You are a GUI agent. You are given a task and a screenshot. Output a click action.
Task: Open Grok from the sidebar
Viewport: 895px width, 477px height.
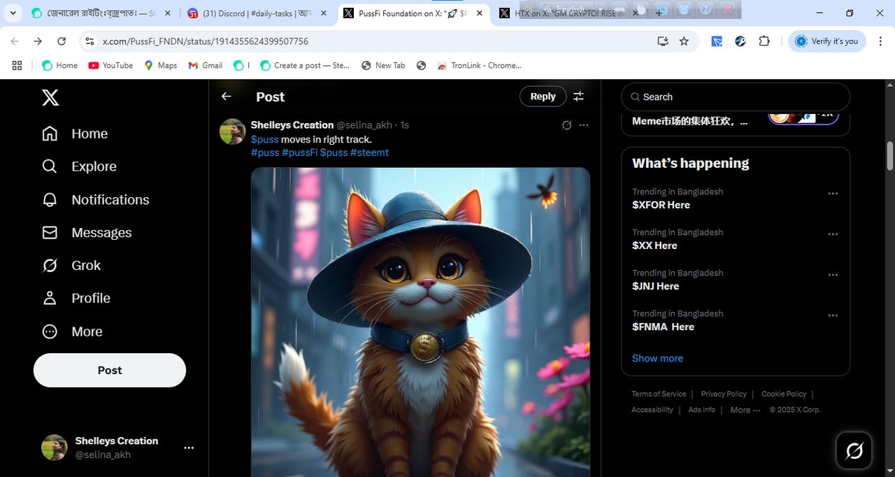click(71, 265)
